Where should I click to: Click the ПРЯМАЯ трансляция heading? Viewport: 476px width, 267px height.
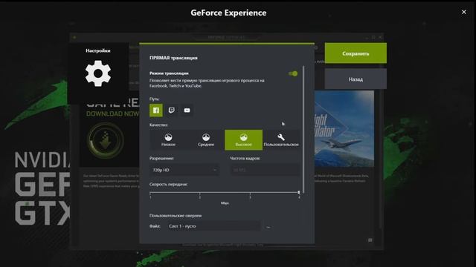[173, 58]
